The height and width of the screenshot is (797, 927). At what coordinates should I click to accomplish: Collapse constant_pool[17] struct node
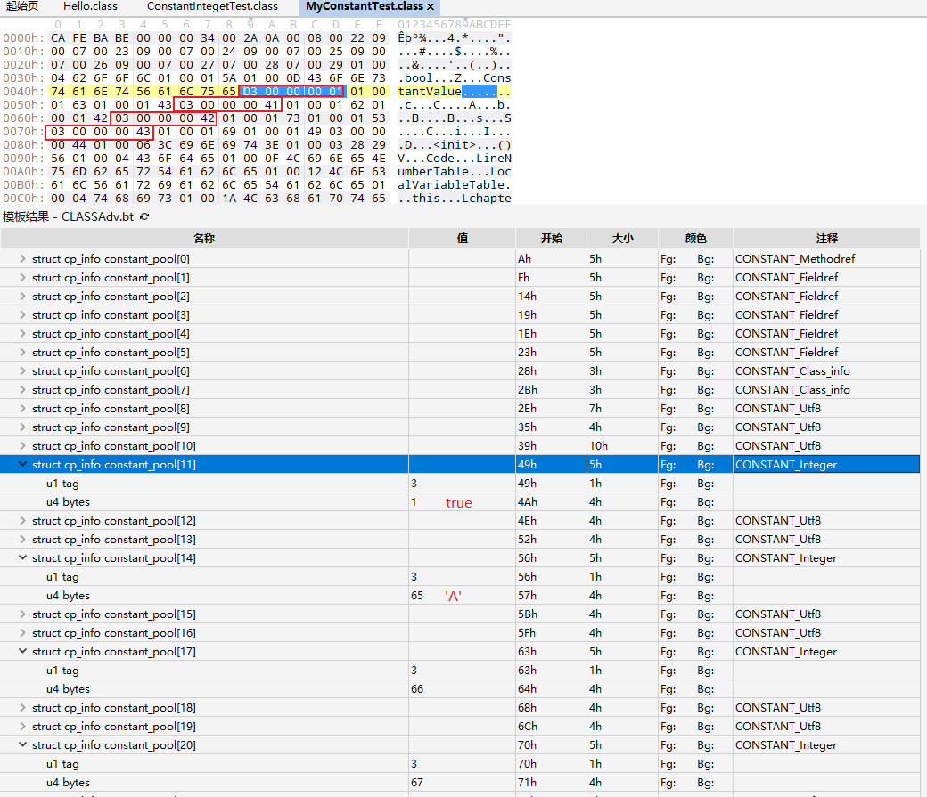pyautogui.click(x=23, y=652)
